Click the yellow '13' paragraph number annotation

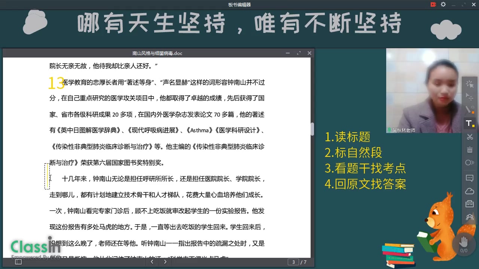56,83
